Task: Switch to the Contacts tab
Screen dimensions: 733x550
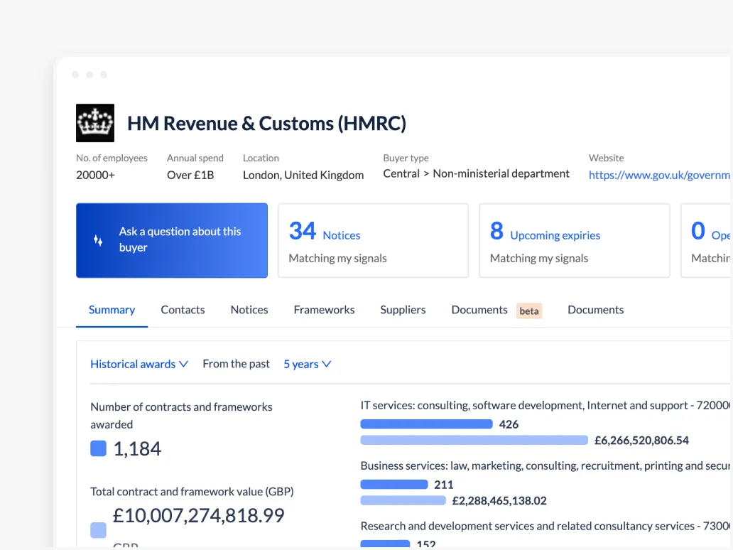Action: (183, 310)
